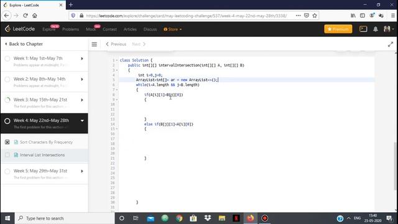Click the taskbar search box
This screenshot has width=398, height=224.
coord(65,218)
